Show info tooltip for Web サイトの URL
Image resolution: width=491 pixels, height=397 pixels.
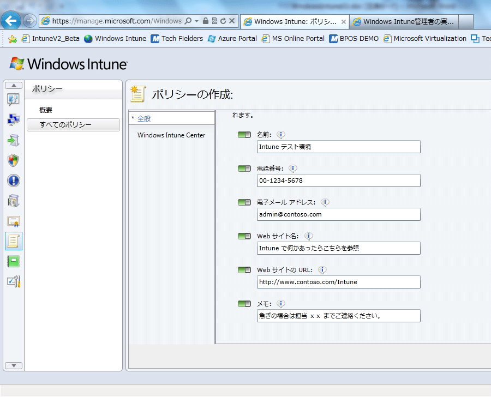[x=322, y=270]
